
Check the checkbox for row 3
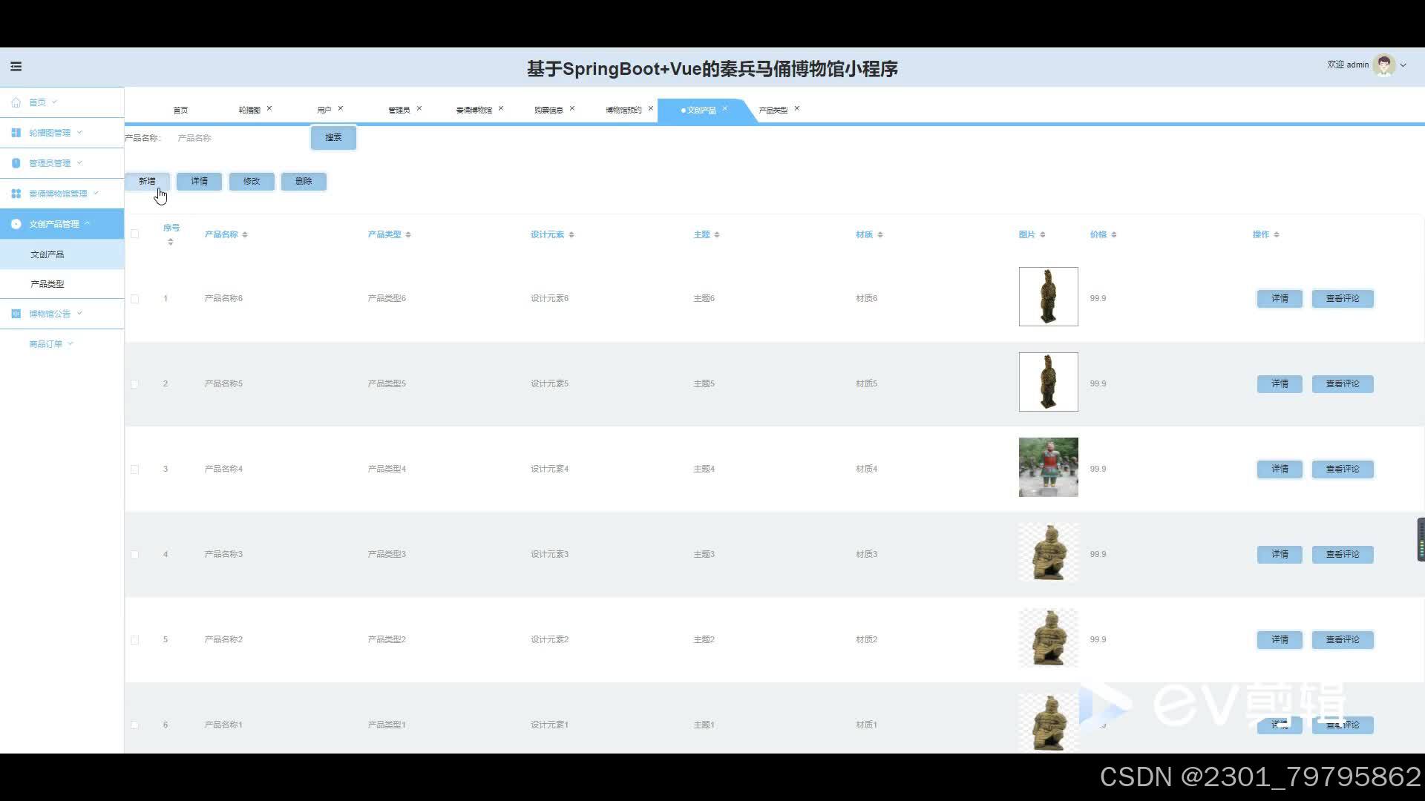134,469
